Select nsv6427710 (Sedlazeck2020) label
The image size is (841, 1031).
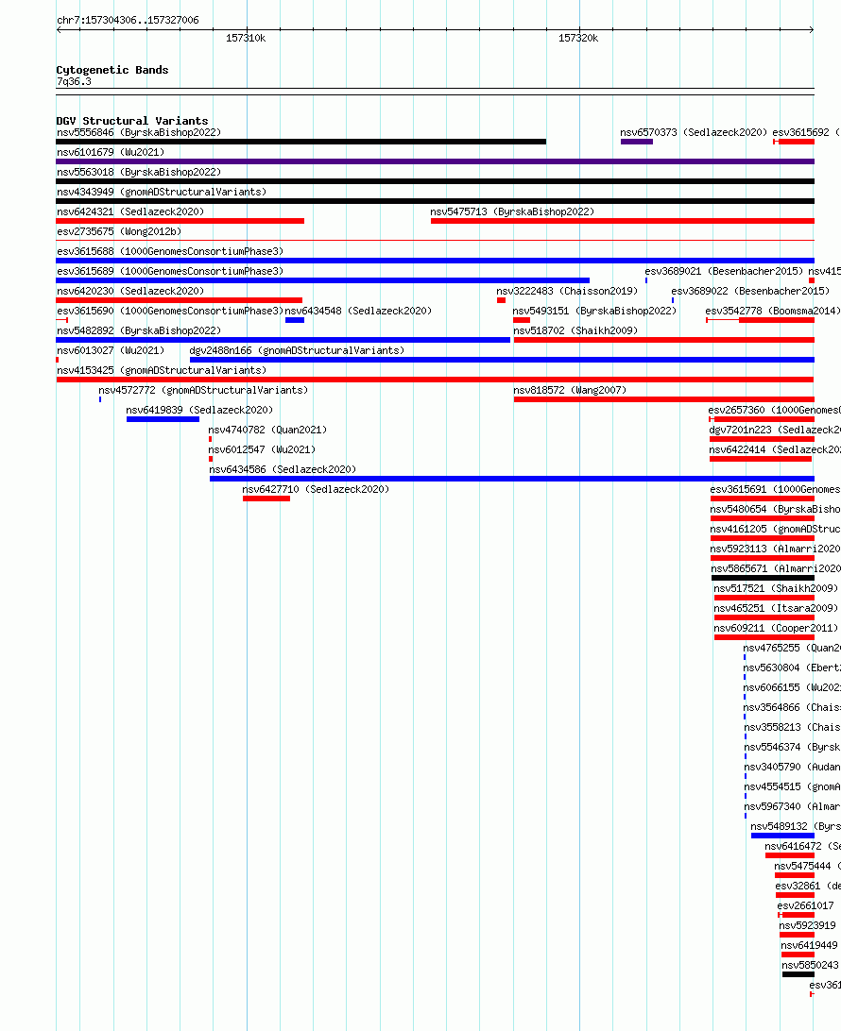pyautogui.click(x=316, y=488)
